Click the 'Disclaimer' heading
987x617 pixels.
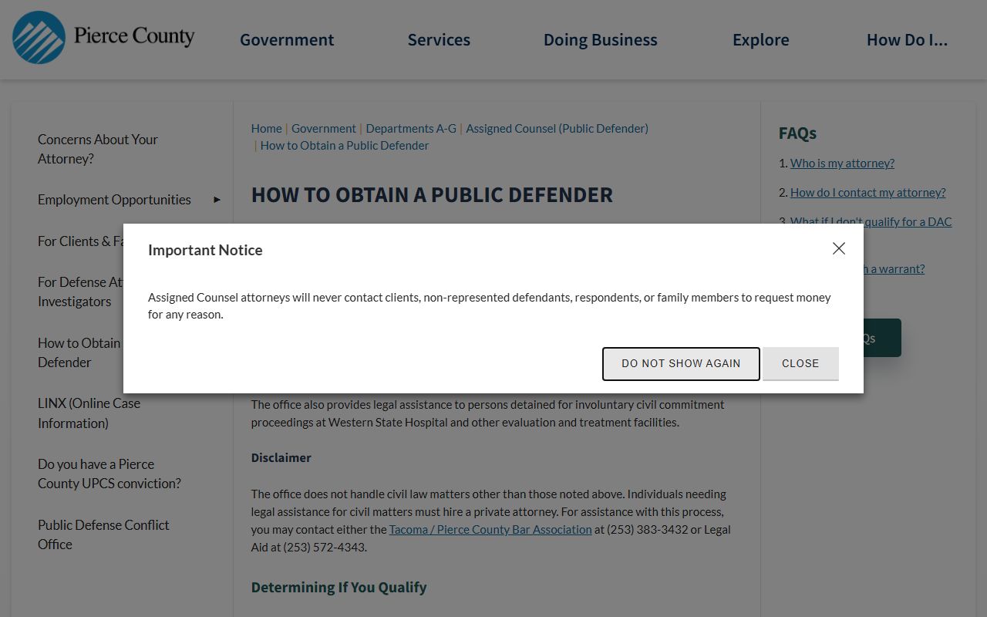(281, 457)
